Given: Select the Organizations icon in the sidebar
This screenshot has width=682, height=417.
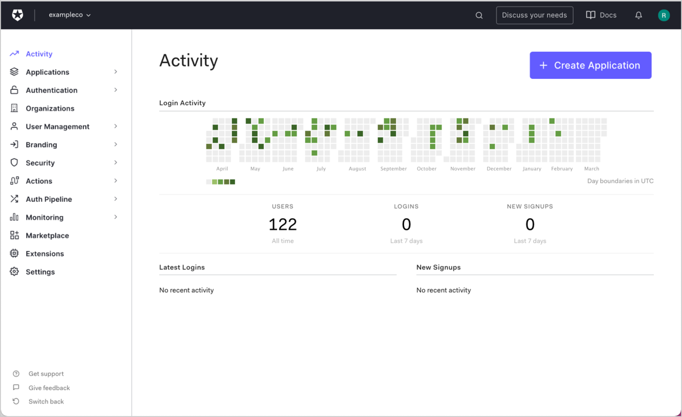Looking at the screenshot, I should click(14, 108).
